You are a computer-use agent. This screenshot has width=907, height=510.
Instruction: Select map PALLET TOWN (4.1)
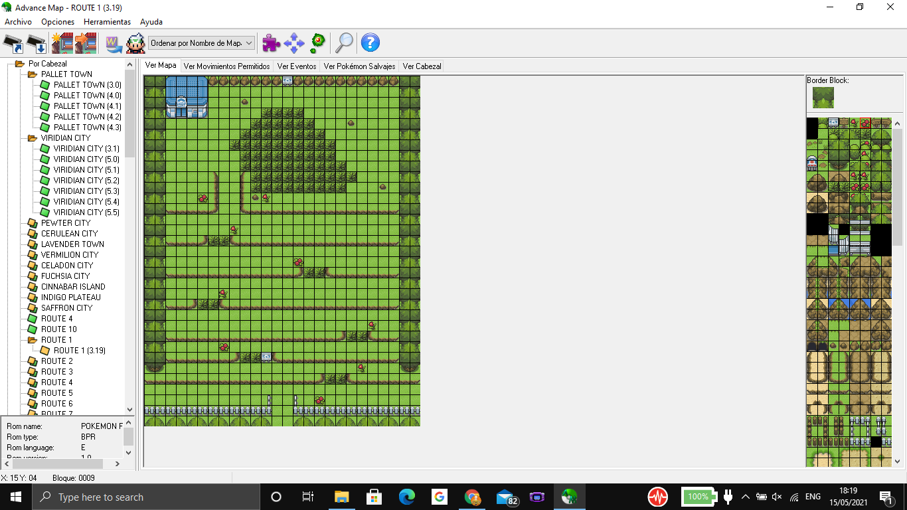pos(87,106)
